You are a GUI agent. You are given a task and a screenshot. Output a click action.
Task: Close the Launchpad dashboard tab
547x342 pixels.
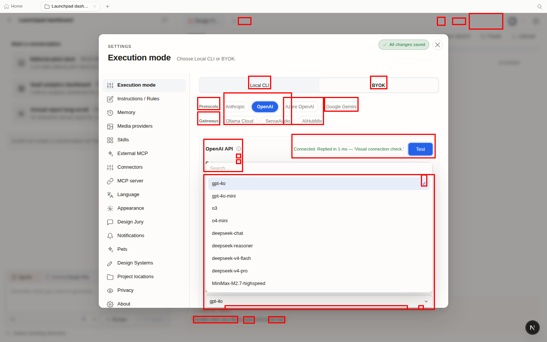click(x=95, y=6)
